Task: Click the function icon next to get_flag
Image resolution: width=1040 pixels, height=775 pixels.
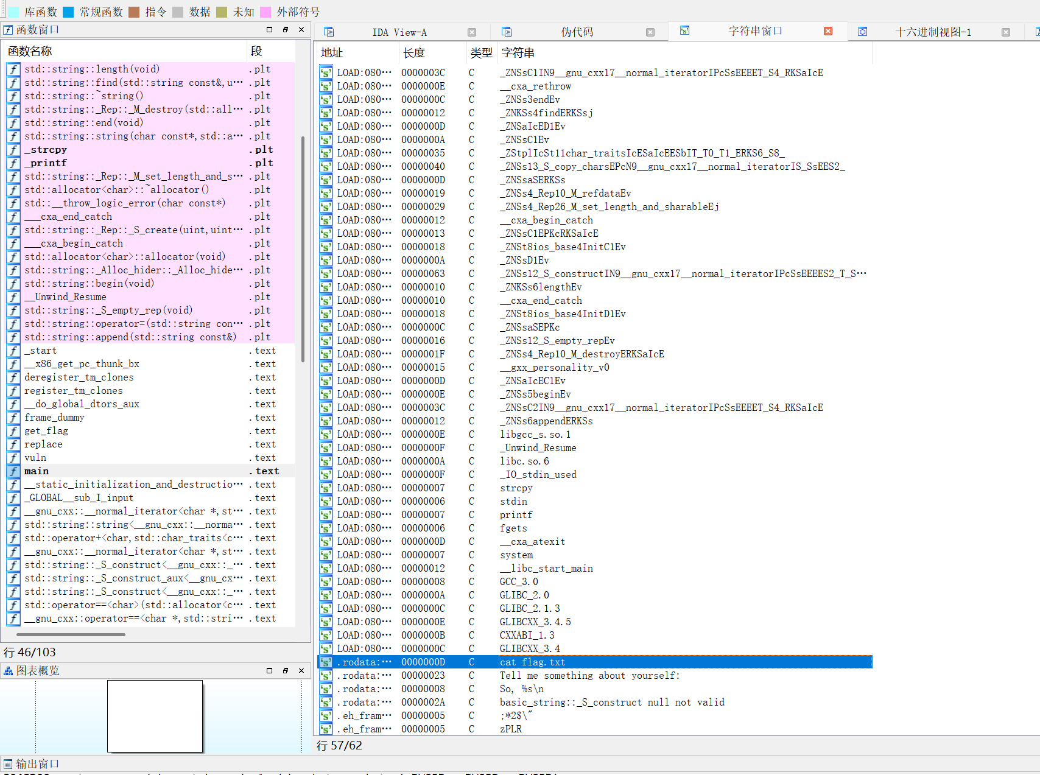Action: tap(13, 431)
